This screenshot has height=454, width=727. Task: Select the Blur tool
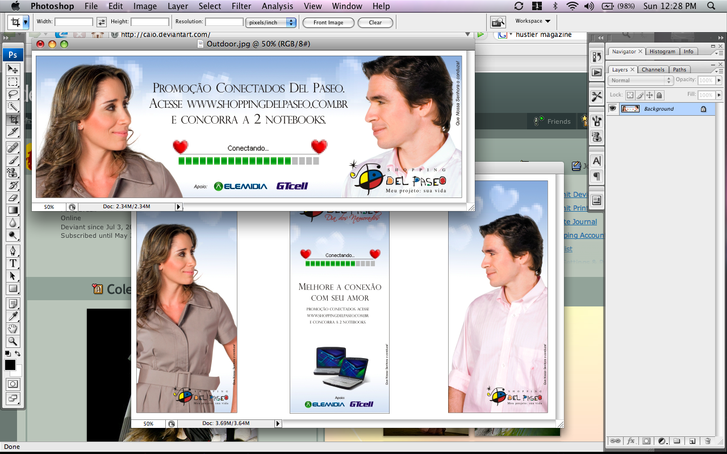coord(12,222)
